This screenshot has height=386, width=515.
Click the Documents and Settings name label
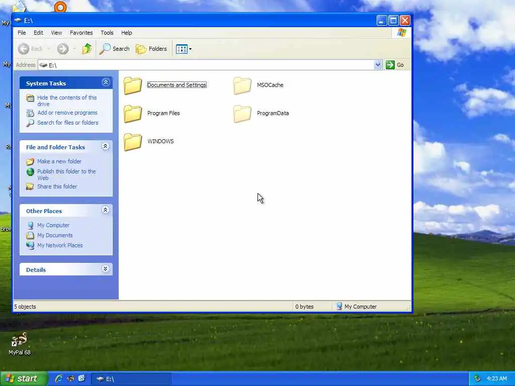[177, 85]
